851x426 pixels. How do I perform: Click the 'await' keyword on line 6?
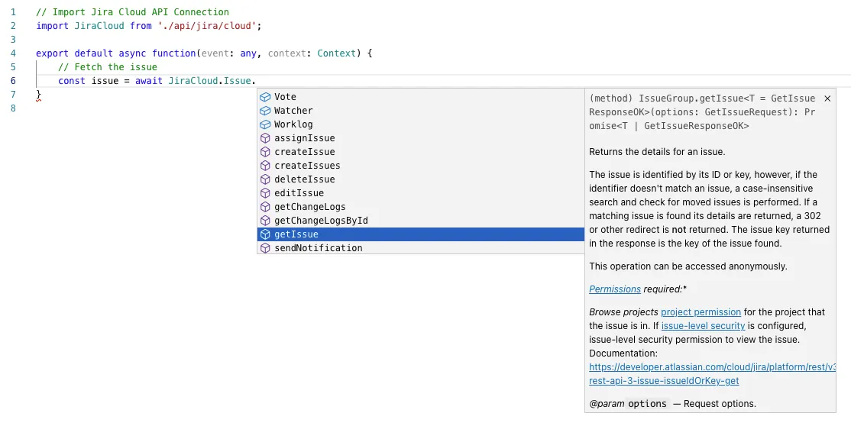pos(149,81)
